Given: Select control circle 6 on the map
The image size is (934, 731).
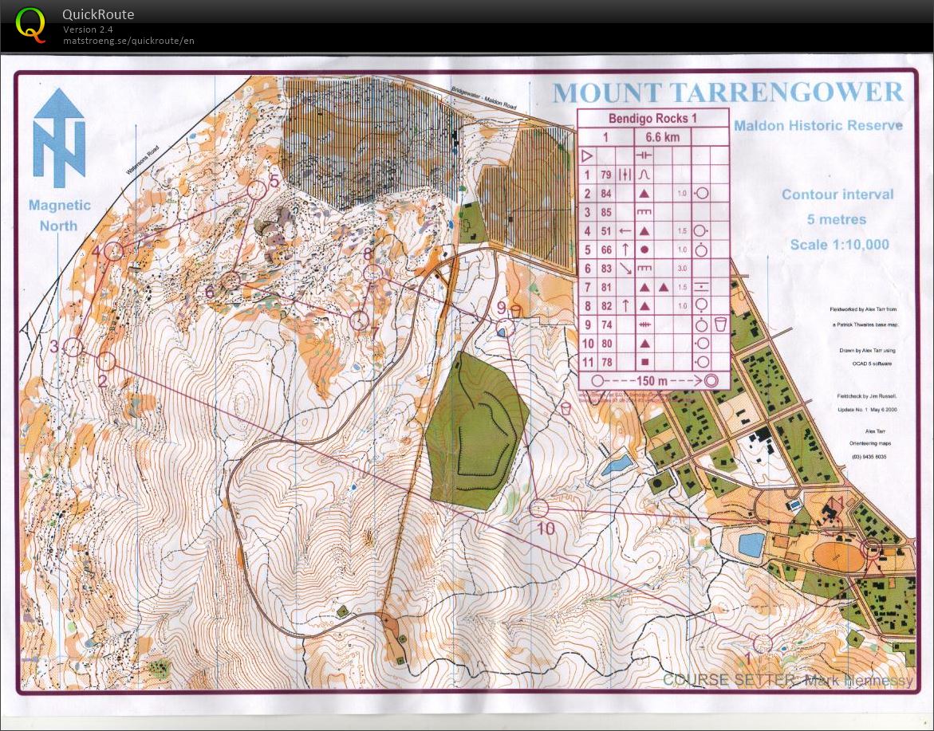Looking at the screenshot, I should click(231, 280).
